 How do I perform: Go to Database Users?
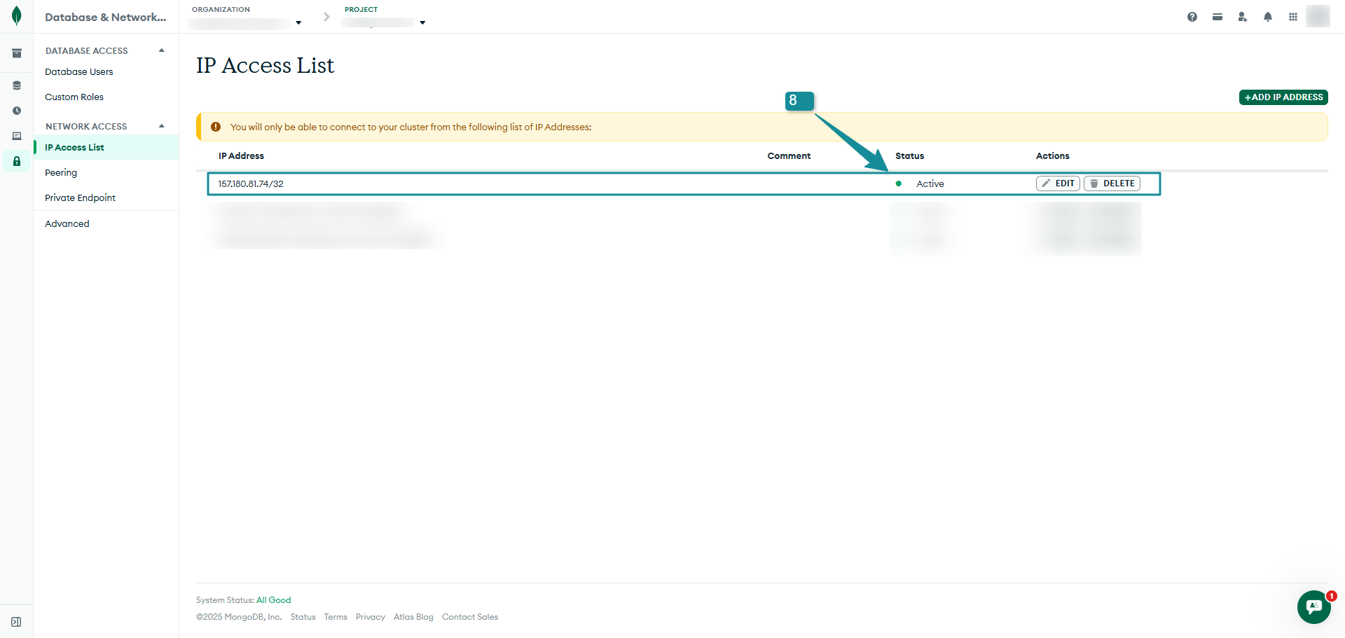[x=78, y=71]
